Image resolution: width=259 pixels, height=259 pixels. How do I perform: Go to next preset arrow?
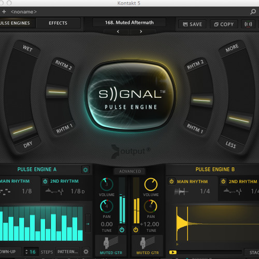(x=141, y=32)
